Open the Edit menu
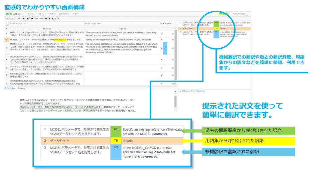 [30, 14]
